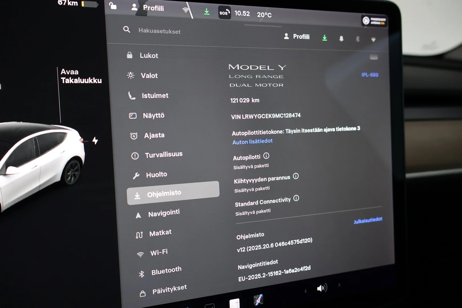
Task: Open the navigation arrow app in bottom bar
Action: [x=258, y=300]
